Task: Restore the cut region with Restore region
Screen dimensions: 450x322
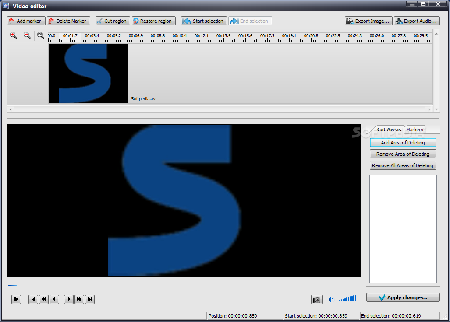Action: (153, 21)
